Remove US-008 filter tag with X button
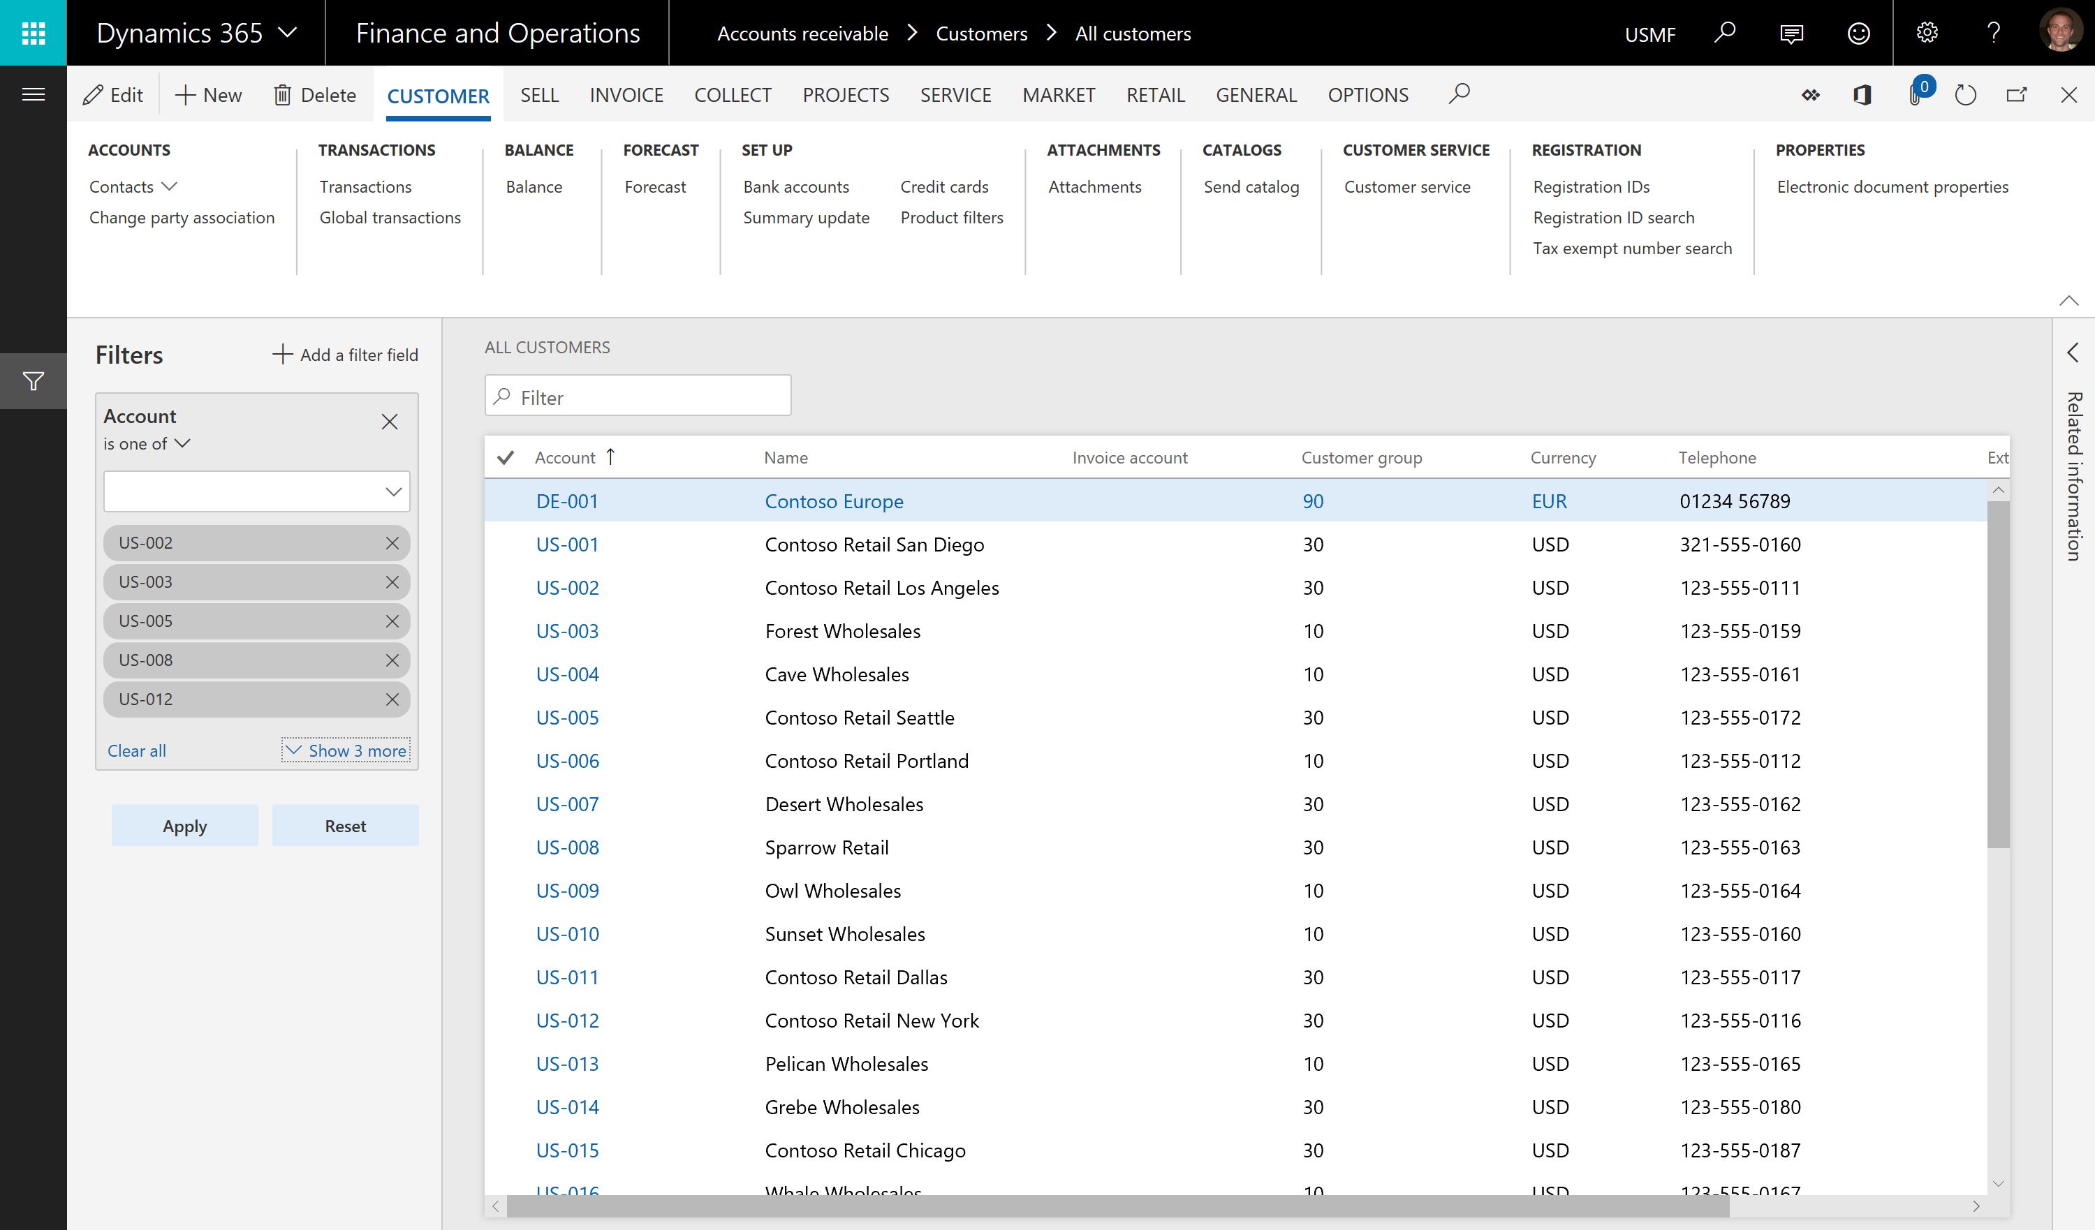 pos(392,659)
